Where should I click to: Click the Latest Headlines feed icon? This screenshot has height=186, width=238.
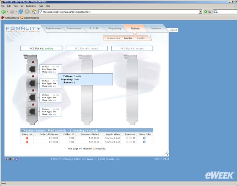pos(22,18)
